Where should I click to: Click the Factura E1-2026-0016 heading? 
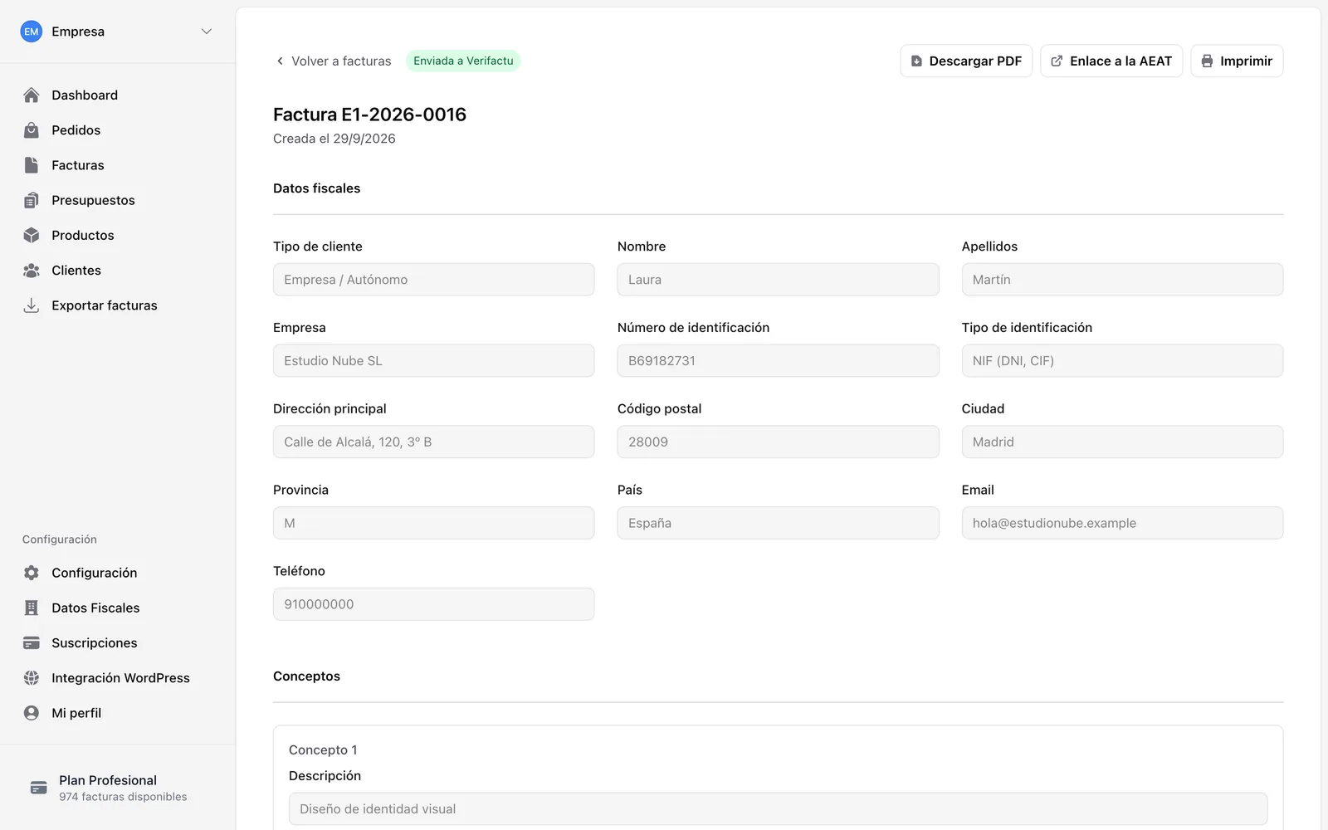coord(369,115)
